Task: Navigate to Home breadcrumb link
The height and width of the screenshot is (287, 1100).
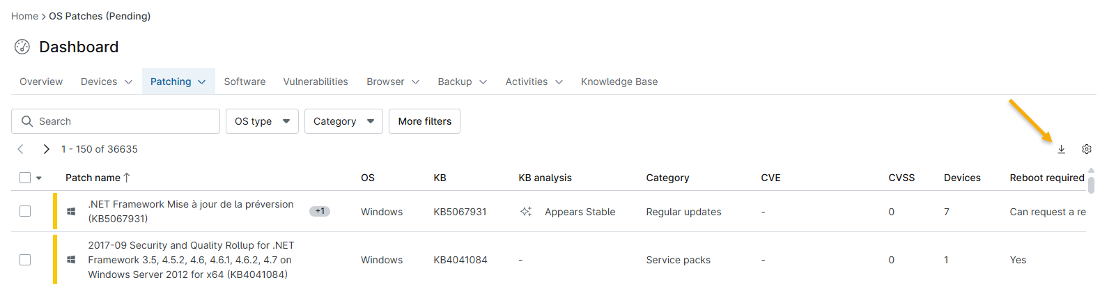Action: [x=24, y=16]
